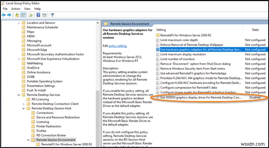269x148 pixels.
Task: Click the folder icon for RemoteFX for Windows Server 2008 R2 in list
Action: point(158,35)
